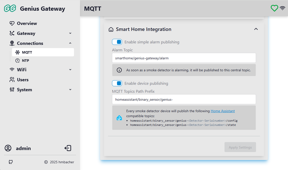Disable simple alarm publishing toggle
Viewport: 288px width, 170px height.
point(117,42)
